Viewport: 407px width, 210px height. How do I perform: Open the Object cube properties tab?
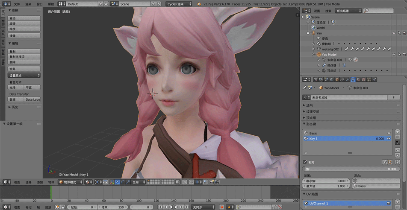(337, 79)
